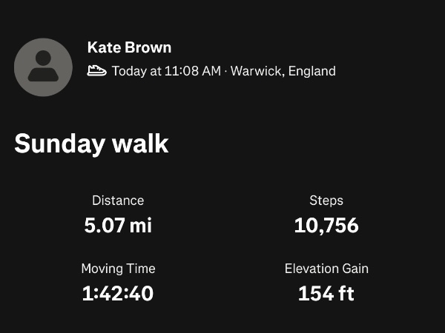
Task: Click the Moving Time label
Action: [118, 269]
